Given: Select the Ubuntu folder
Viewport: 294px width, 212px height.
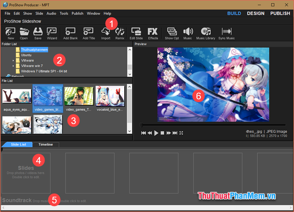Looking at the screenshot, I should click(26, 55).
